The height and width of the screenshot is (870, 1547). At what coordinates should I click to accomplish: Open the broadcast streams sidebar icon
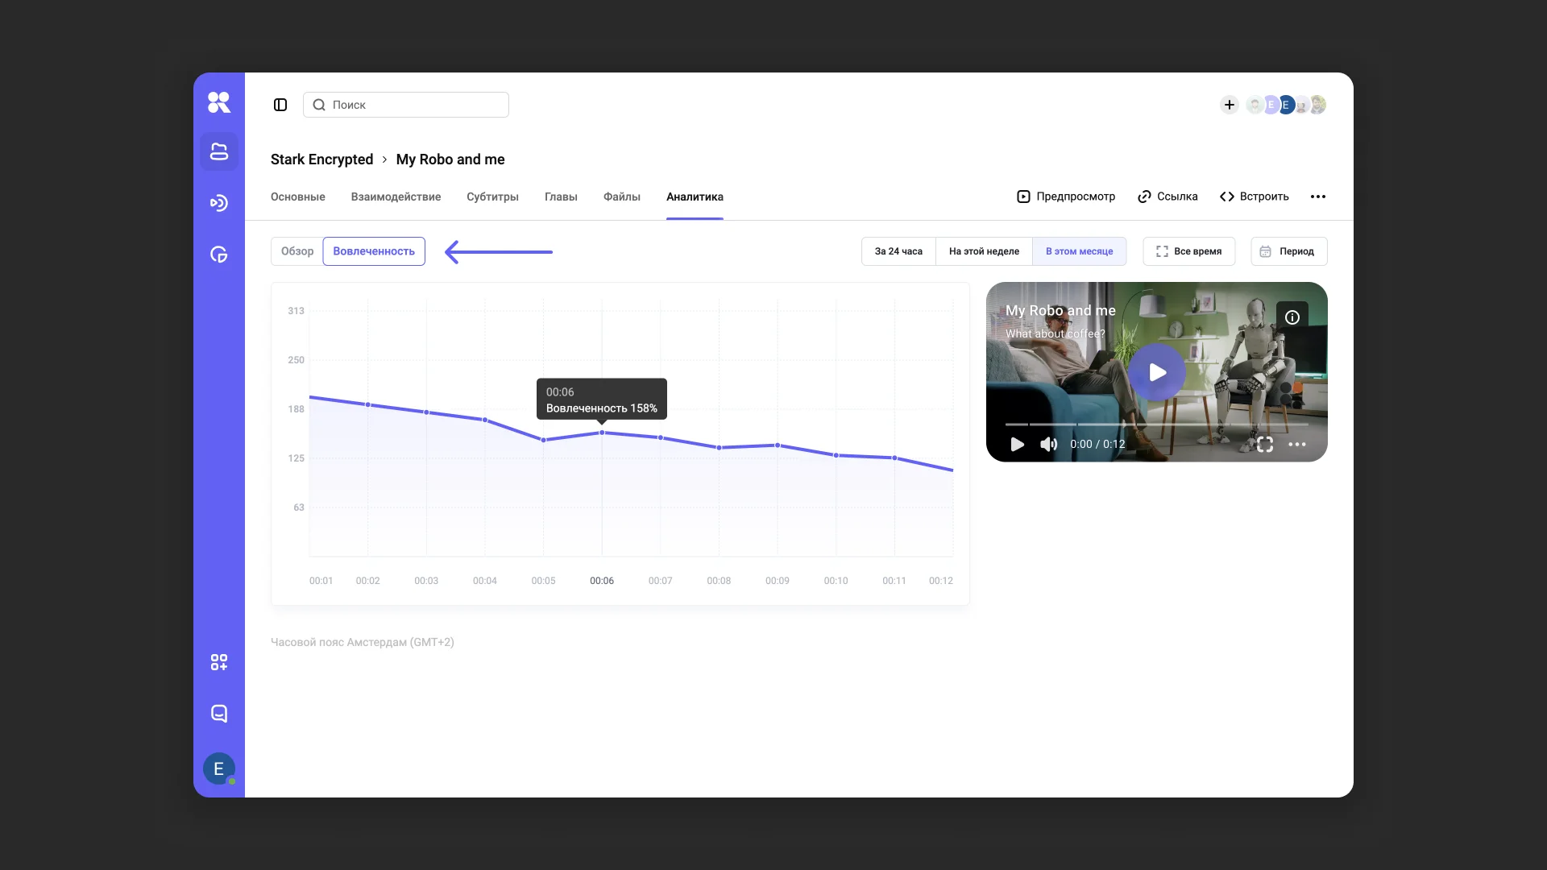pyautogui.click(x=219, y=203)
